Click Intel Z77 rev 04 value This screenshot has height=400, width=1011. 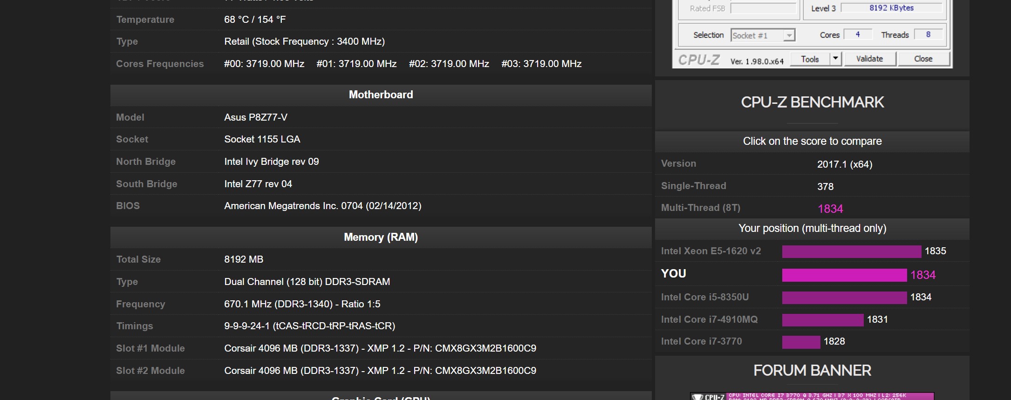(258, 184)
